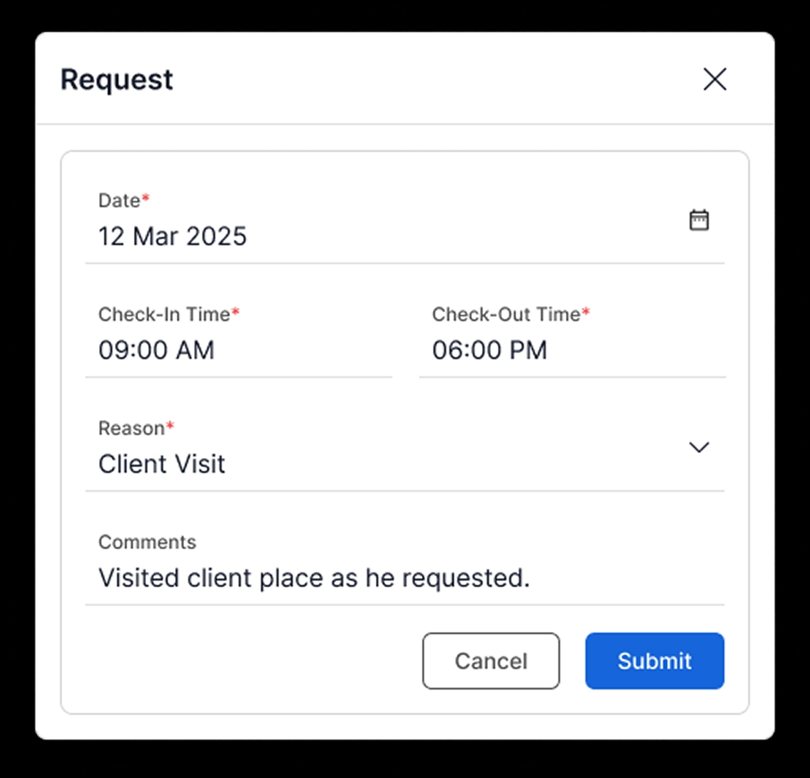
Task: Click the Comments label
Action: click(x=147, y=542)
